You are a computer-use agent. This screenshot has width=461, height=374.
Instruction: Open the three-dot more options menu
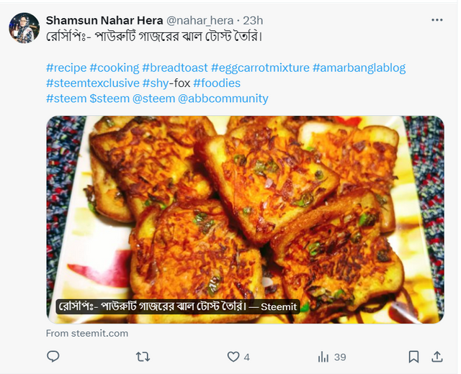437,20
